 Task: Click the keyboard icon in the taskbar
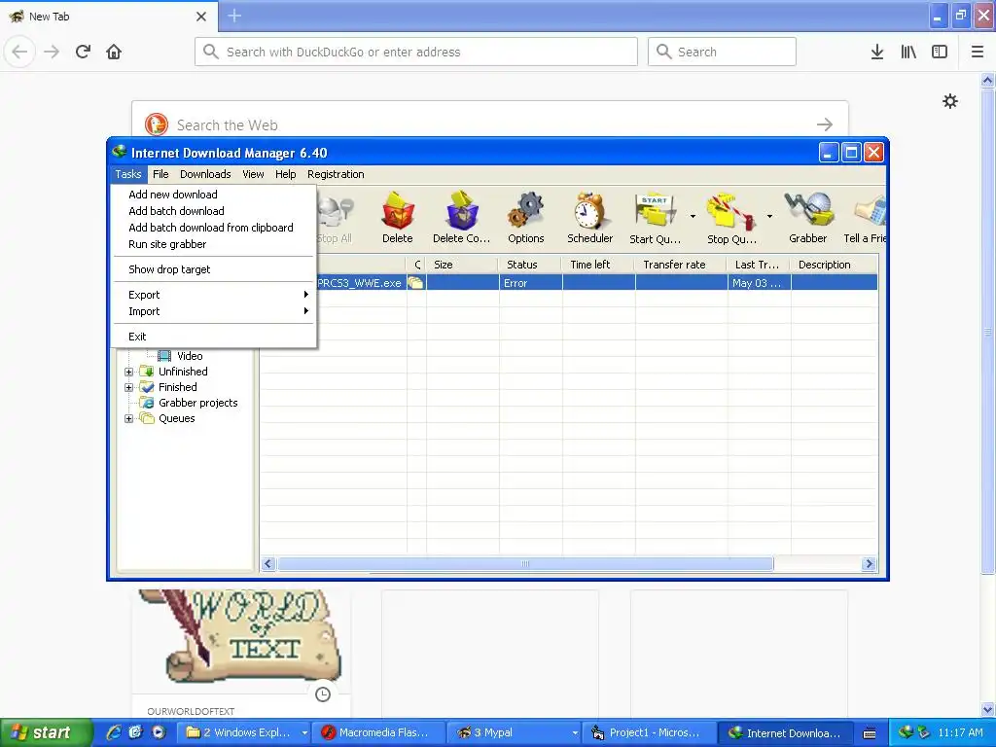pyautogui.click(x=870, y=733)
